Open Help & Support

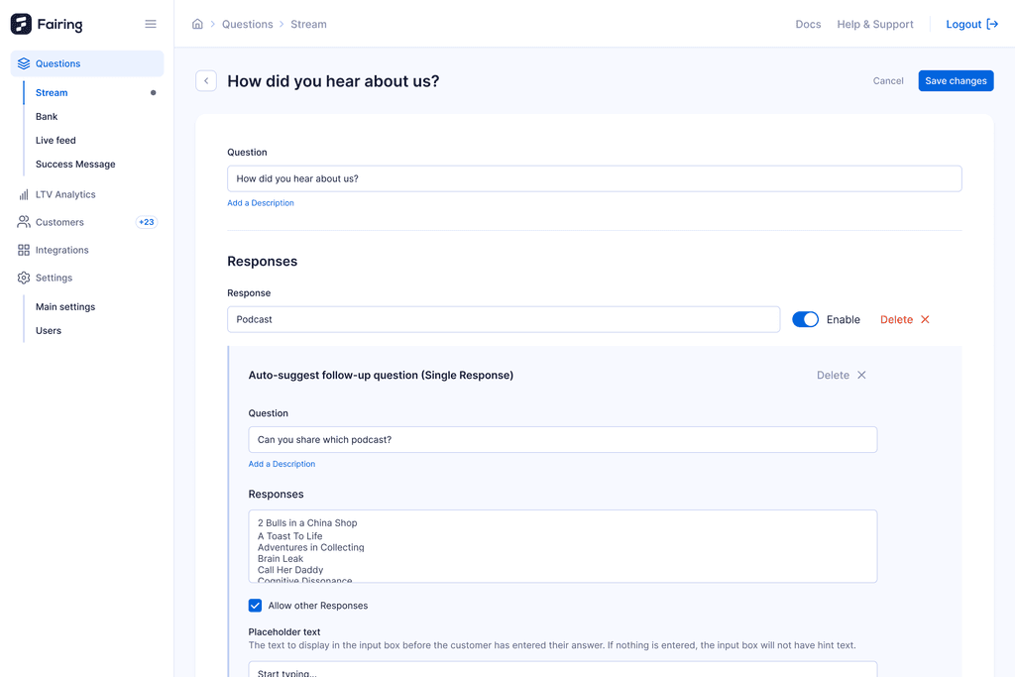(874, 23)
